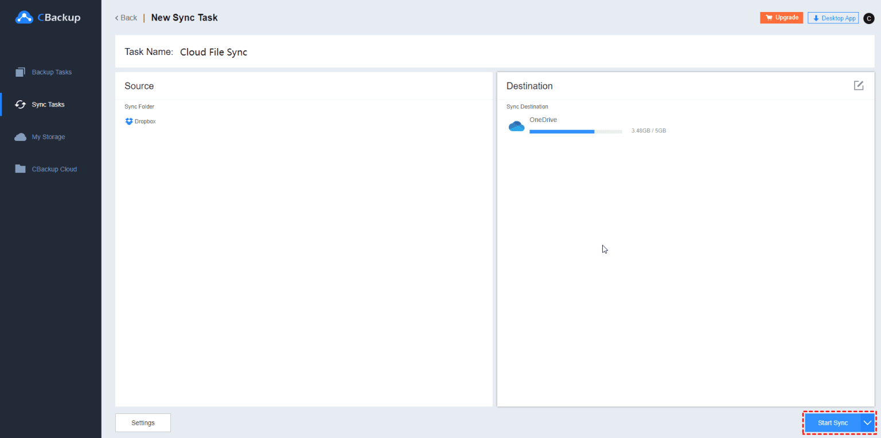Open the account avatar menu
Viewport: 881px width, 438px height.
tap(868, 18)
